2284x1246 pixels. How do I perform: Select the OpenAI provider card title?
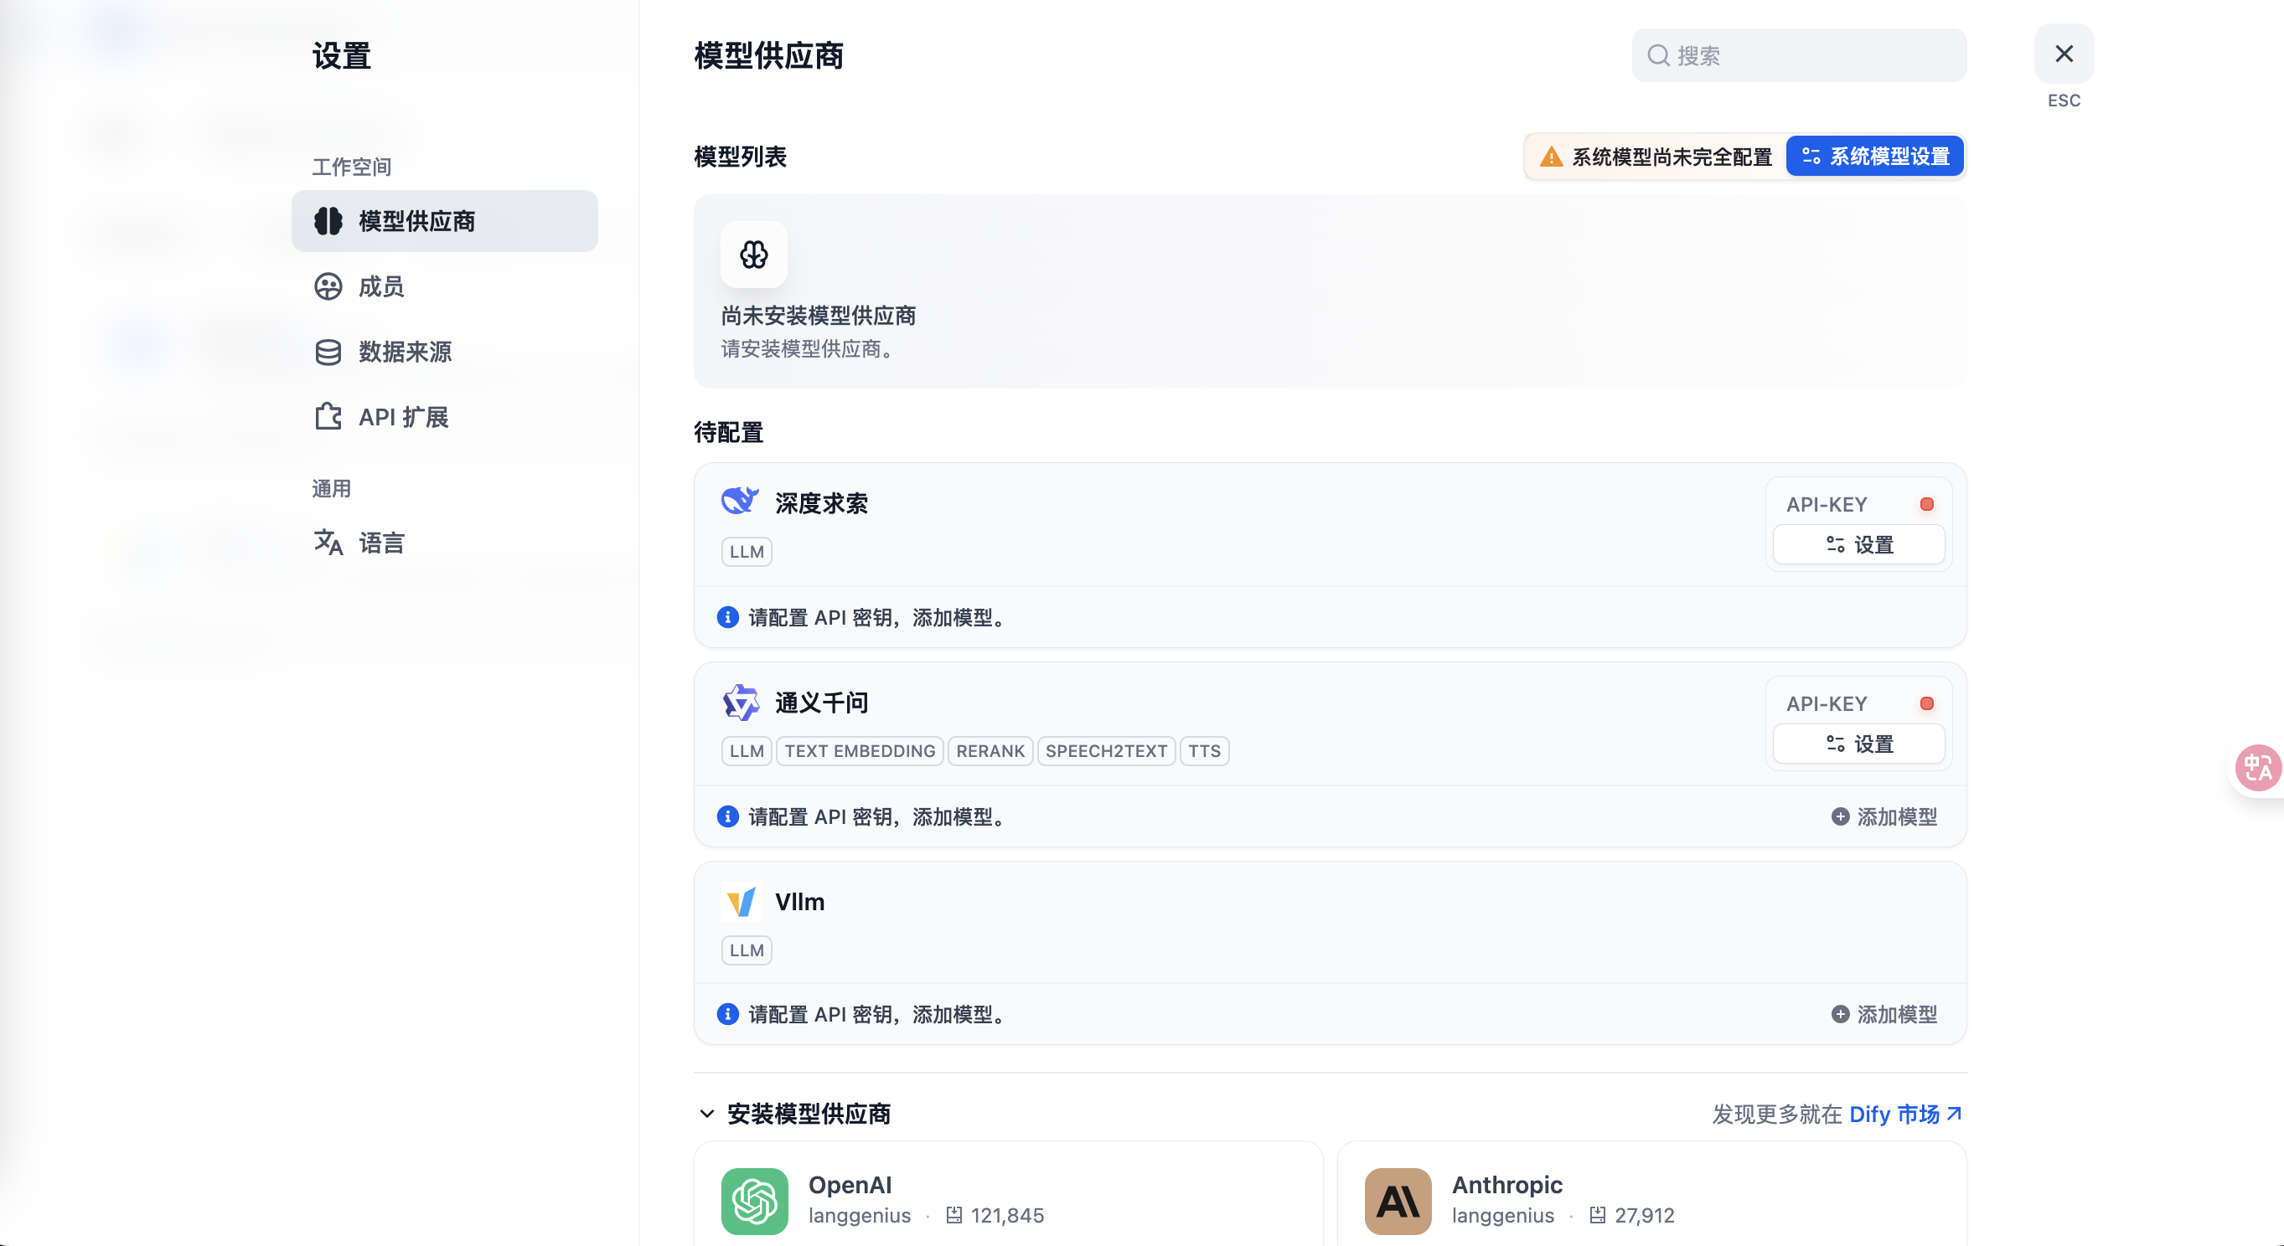click(850, 1185)
